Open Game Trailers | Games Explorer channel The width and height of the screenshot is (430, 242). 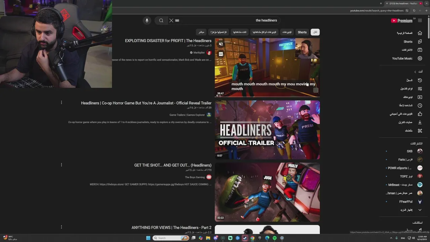pos(187,115)
